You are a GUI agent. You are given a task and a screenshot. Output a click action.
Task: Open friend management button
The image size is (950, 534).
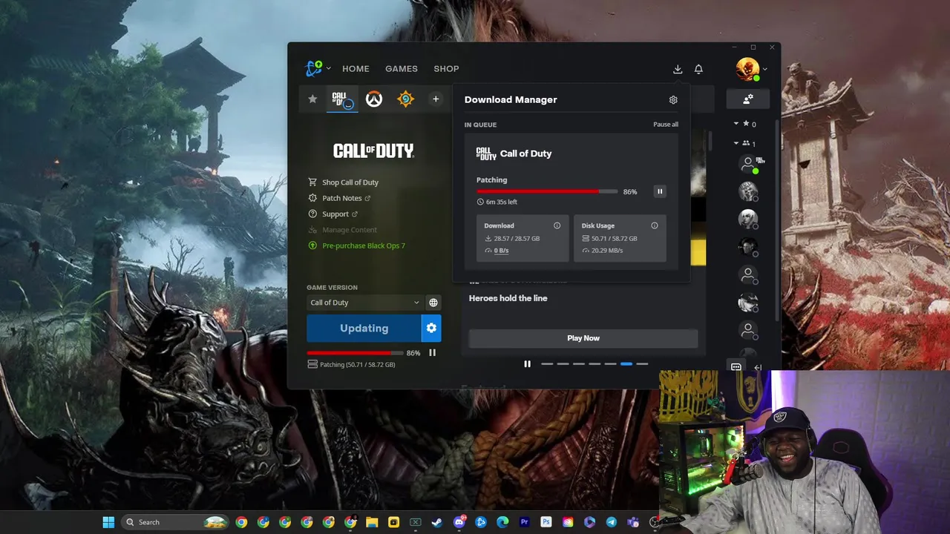click(748, 99)
